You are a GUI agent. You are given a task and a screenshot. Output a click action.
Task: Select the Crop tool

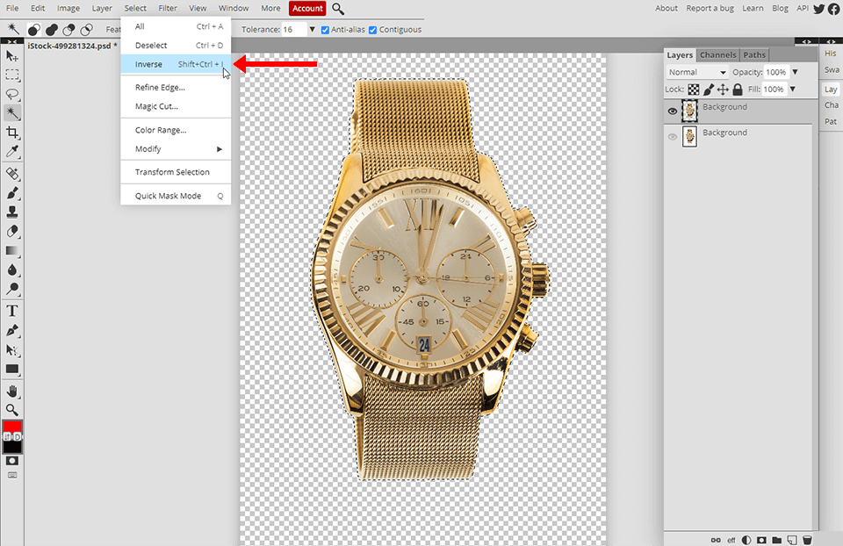point(12,133)
